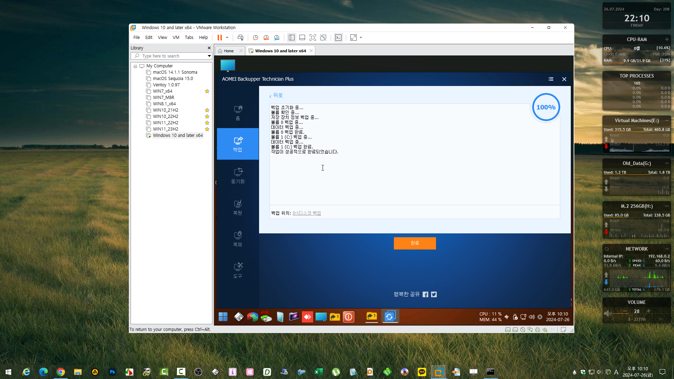Close the Library panel

209,48
